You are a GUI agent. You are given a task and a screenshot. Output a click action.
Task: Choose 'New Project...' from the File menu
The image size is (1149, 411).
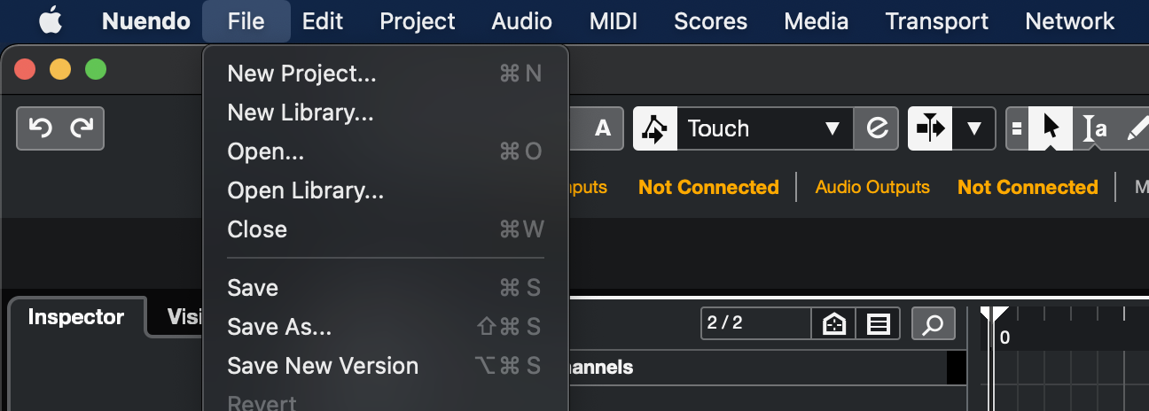click(x=301, y=74)
